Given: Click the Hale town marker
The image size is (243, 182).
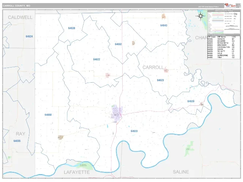Looking at the screenshot, I should [164, 16].
